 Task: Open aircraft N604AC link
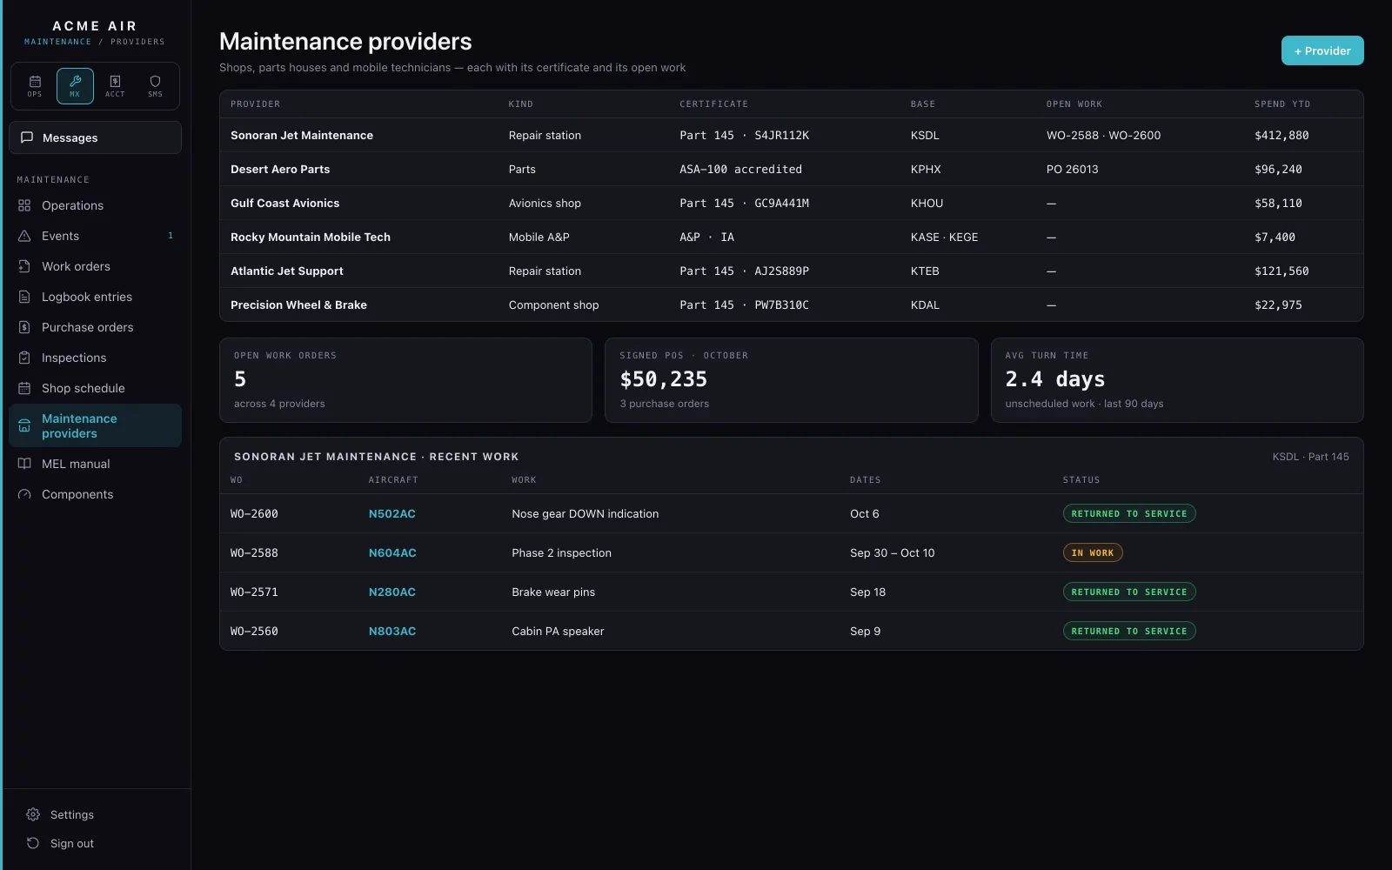[392, 552]
